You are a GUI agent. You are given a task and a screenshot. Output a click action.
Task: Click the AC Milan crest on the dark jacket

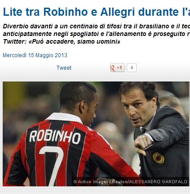(x=159, y=158)
